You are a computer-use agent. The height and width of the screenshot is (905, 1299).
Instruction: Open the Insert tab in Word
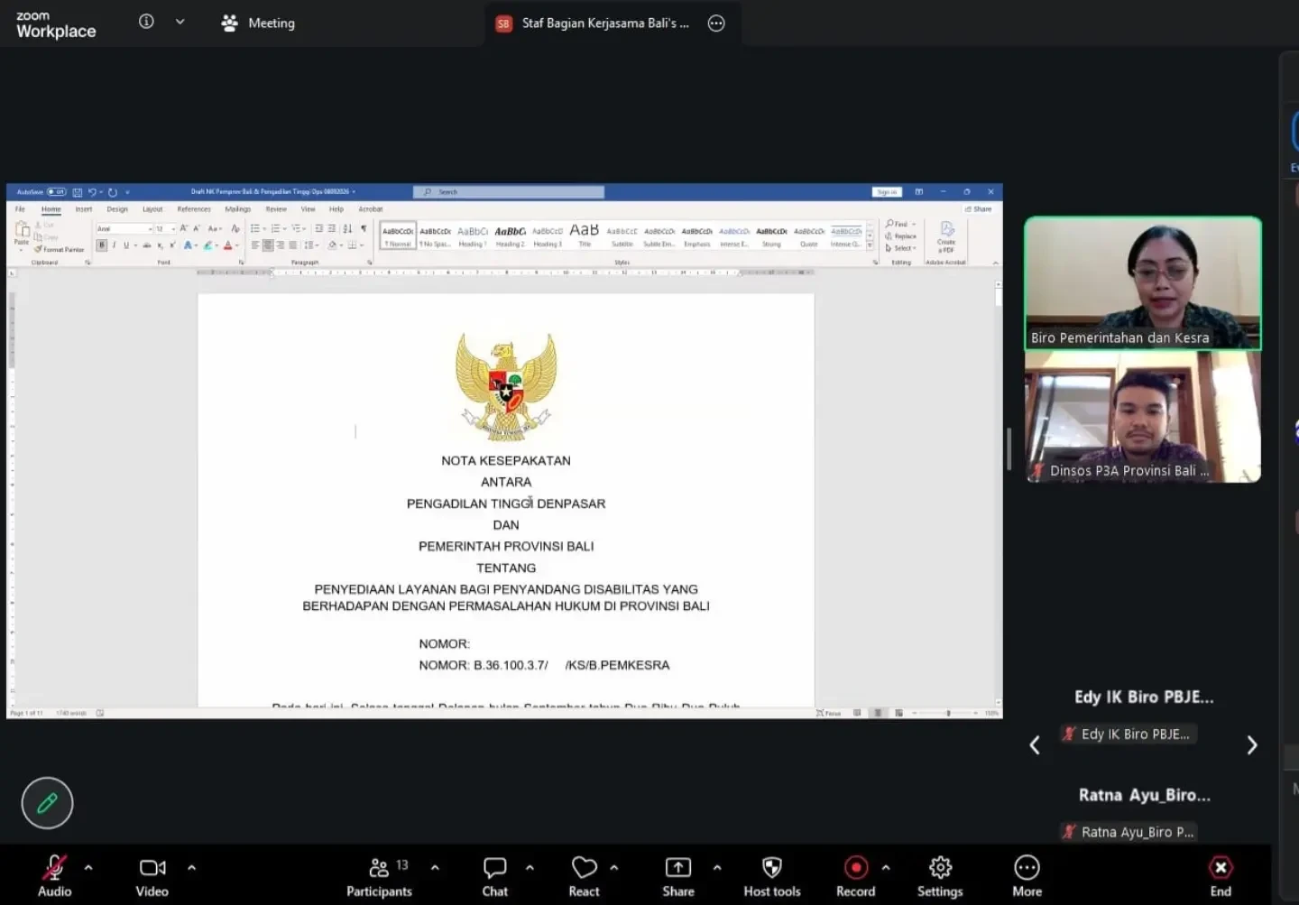tap(84, 209)
